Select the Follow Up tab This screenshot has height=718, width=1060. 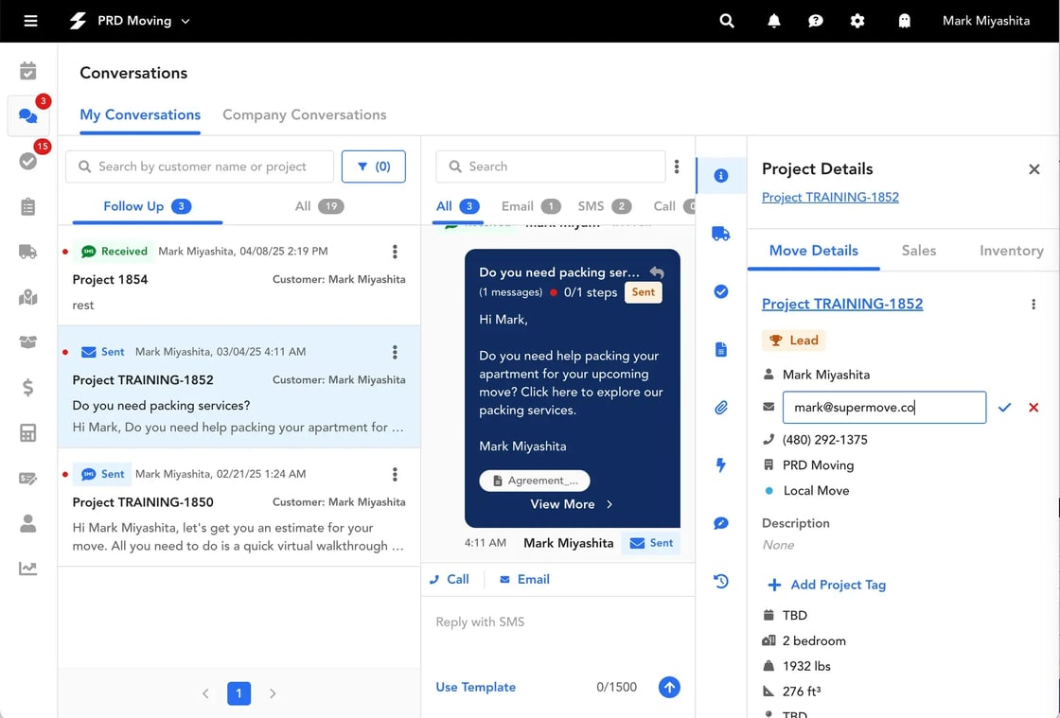pos(148,206)
